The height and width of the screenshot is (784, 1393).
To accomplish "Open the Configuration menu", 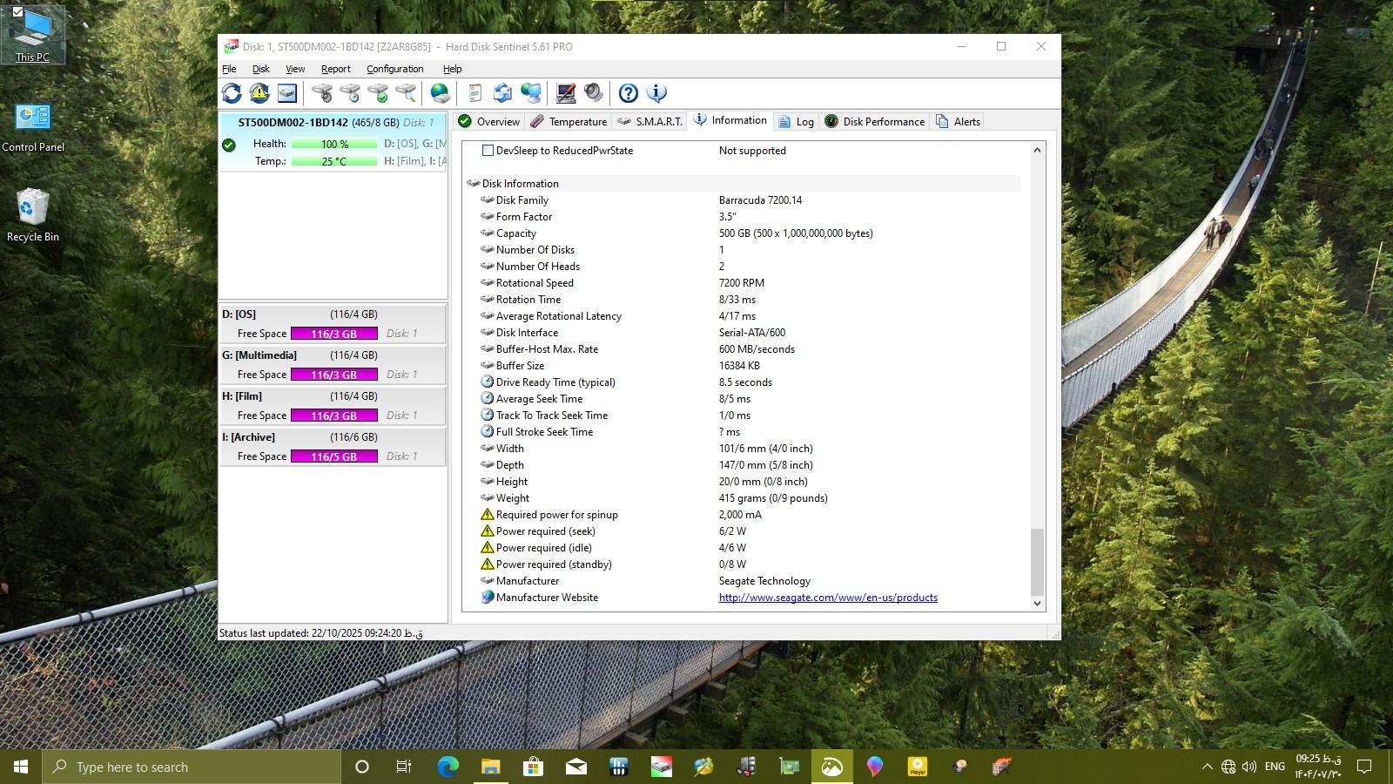I will [394, 69].
